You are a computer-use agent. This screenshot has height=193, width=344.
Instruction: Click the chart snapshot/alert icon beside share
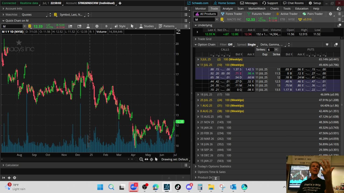click(79, 26)
